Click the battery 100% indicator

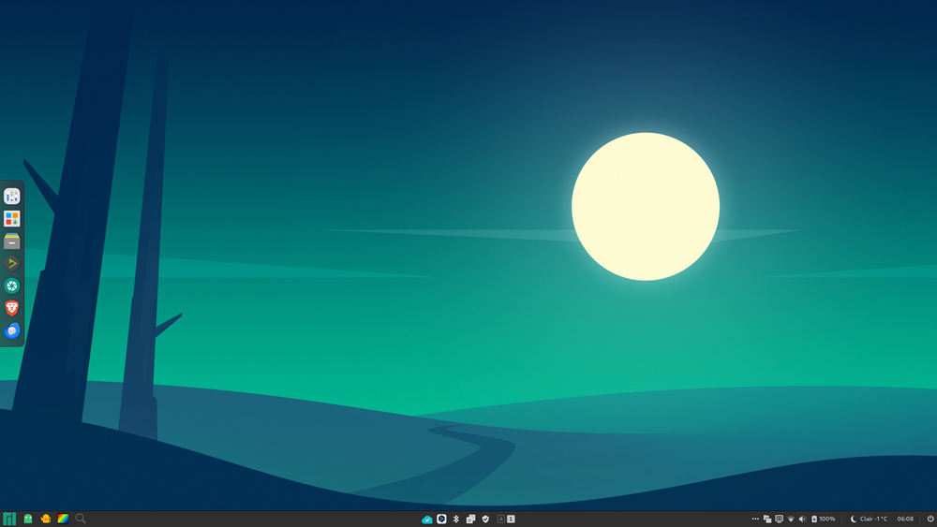[824, 519]
